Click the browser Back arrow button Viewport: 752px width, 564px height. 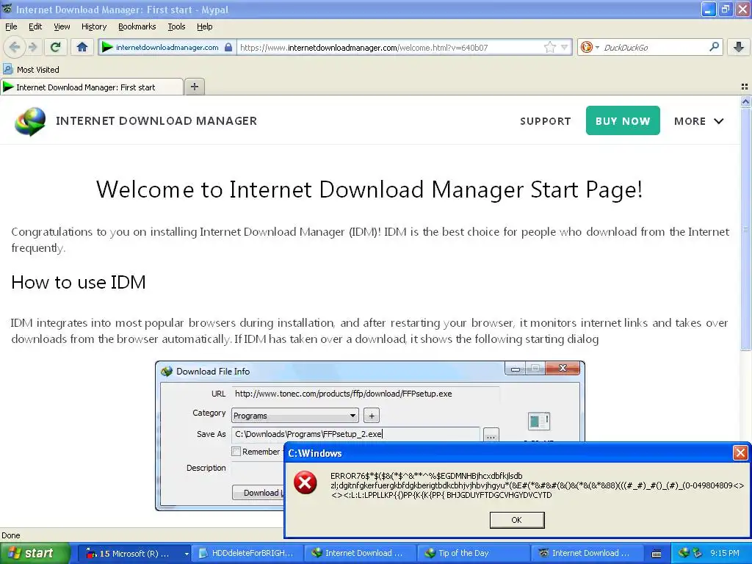point(15,47)
